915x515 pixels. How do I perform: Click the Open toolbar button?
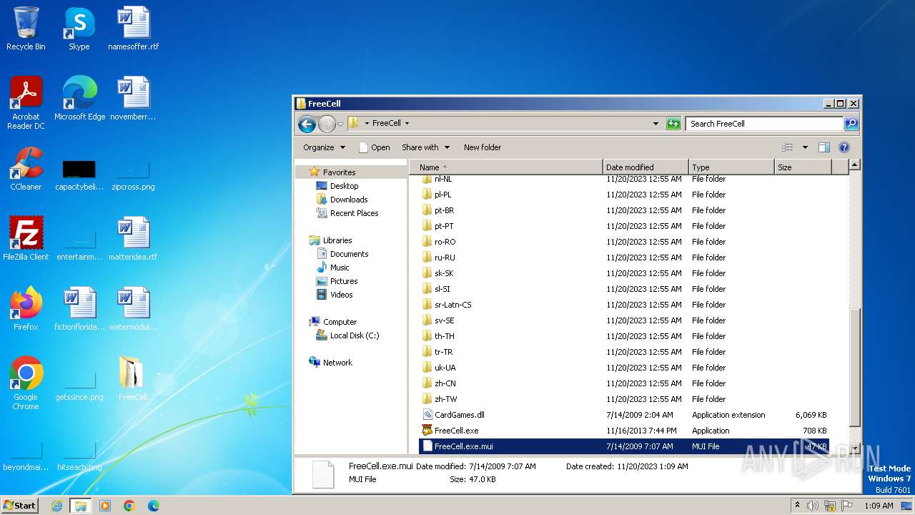(x=375, y=147)
